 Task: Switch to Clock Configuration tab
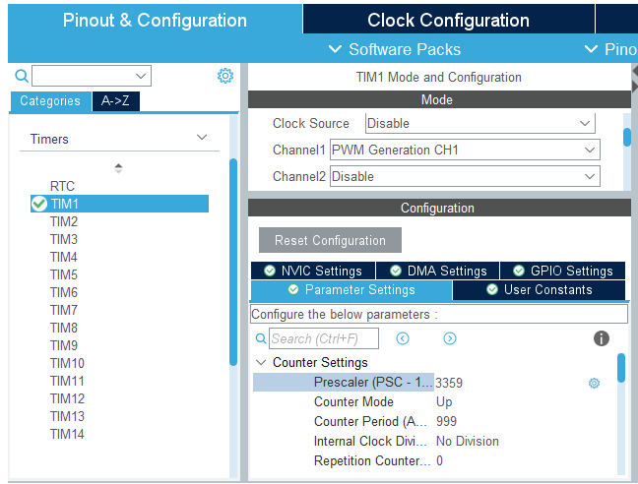coord(448,20)
